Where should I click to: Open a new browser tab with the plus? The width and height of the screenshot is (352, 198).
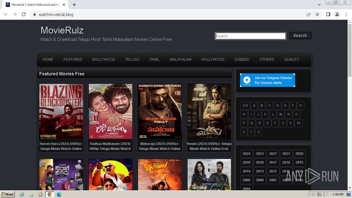[x=74, y=5]
